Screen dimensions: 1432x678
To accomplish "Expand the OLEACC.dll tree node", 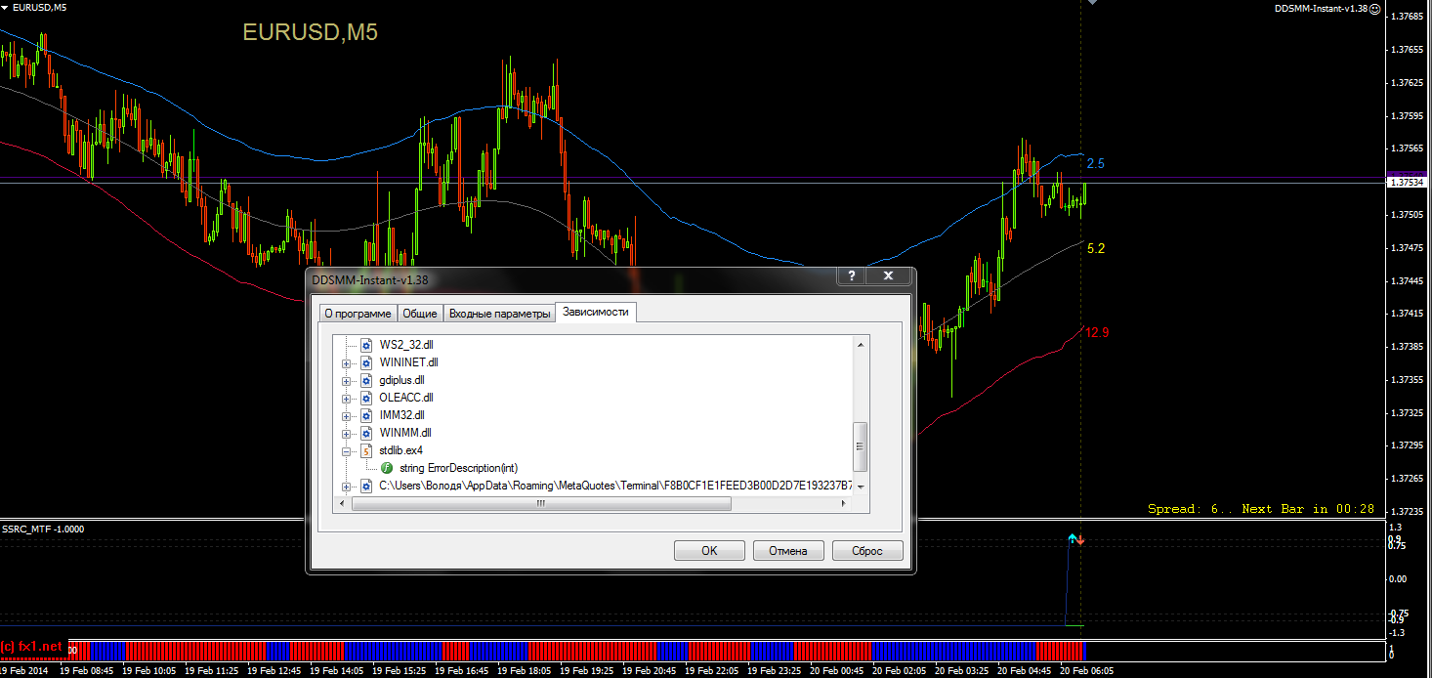I will [346, 399].
